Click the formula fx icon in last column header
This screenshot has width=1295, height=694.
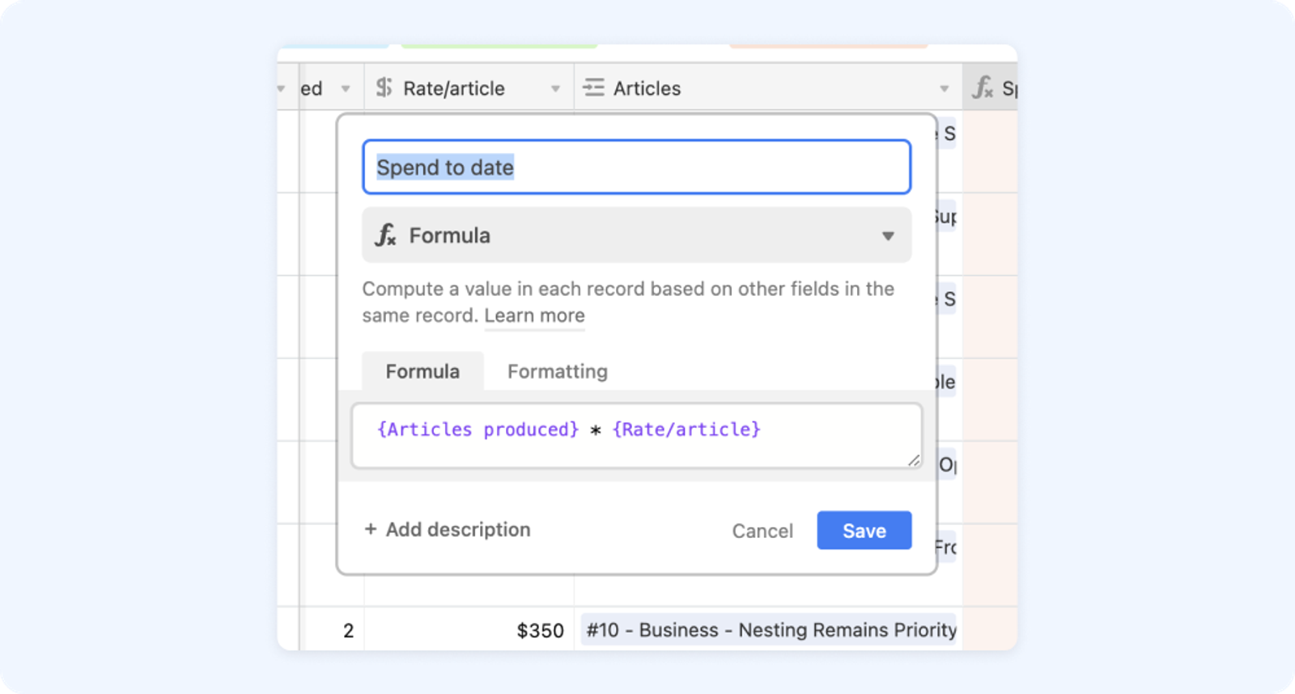coord(983,87)
